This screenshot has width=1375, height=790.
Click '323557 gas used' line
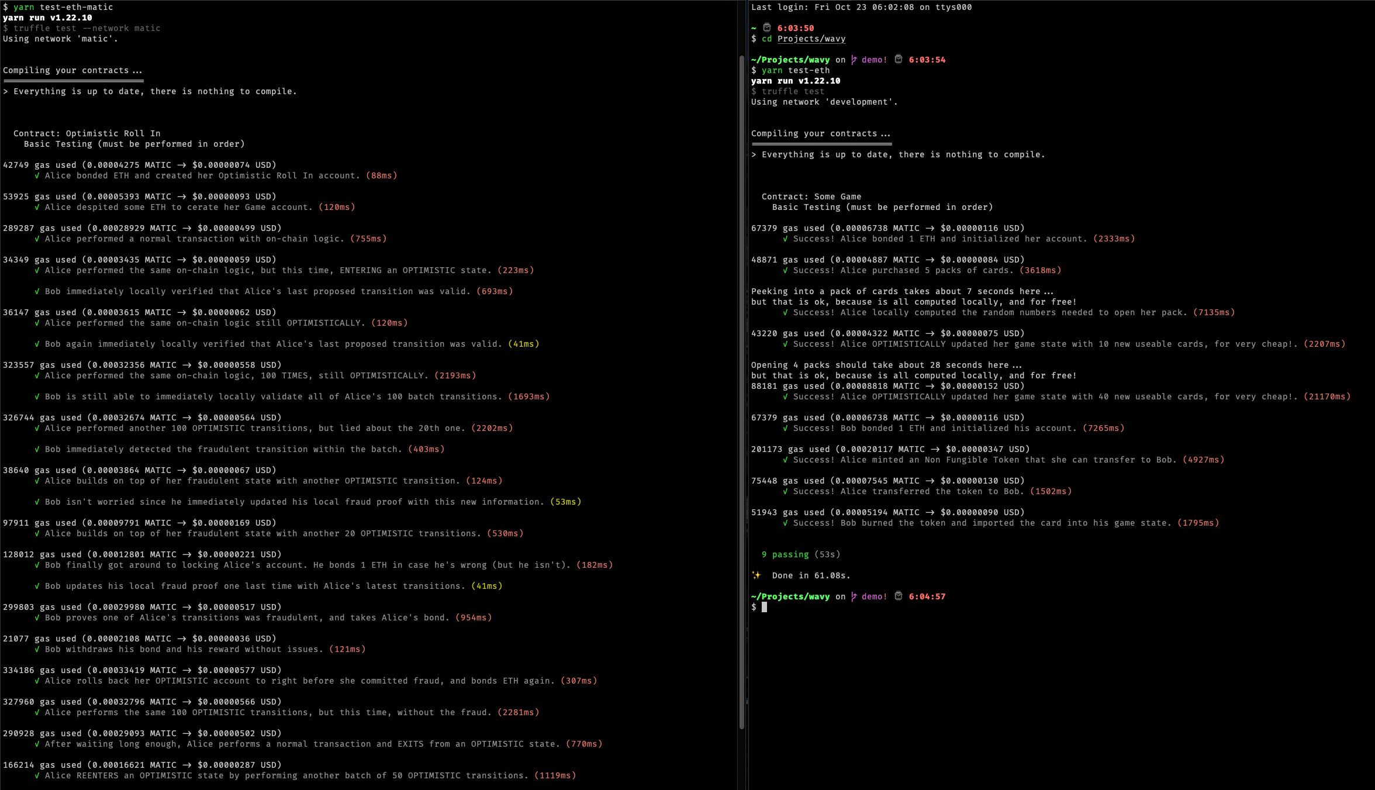(x=142, y=365)
